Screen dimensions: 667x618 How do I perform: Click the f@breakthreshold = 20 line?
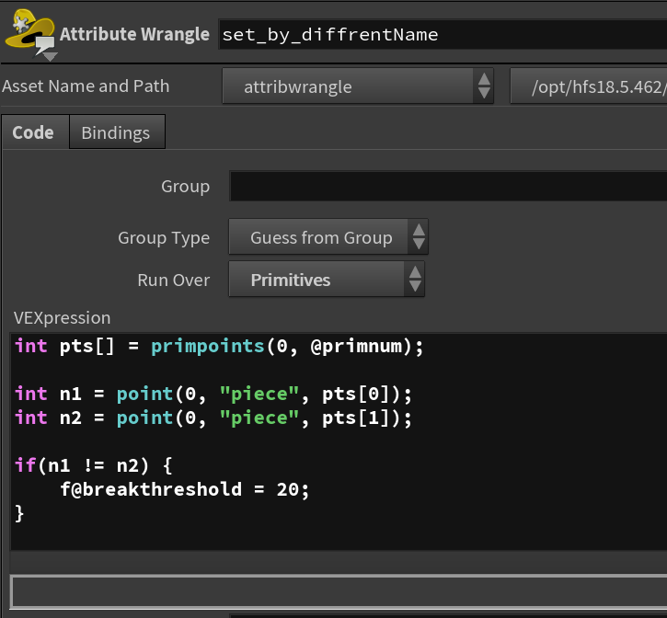(x=185, y=489)
